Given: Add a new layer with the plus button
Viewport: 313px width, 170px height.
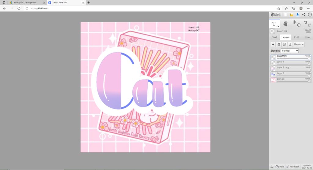Looking at the screenshot, I should [x=273, y=44].
